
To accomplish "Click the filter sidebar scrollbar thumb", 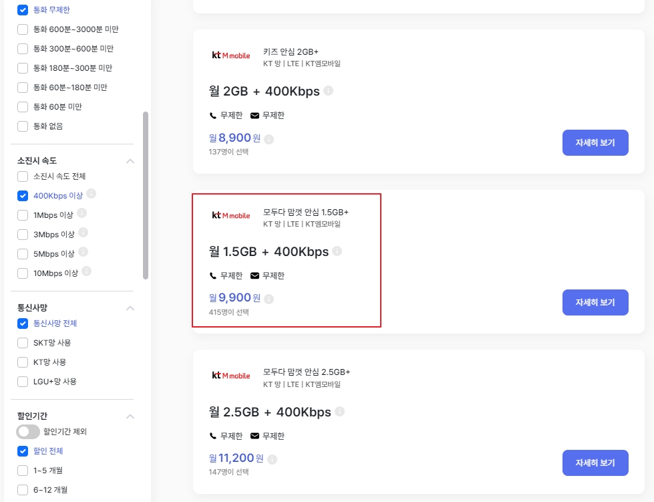I will 146,195.
